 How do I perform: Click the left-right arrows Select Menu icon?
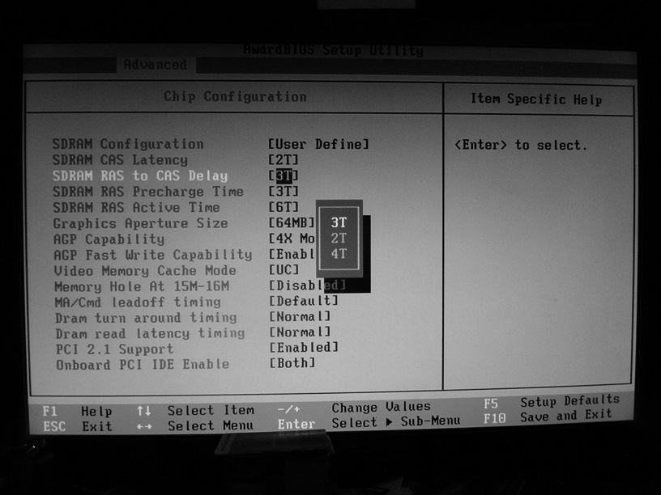point(144,426)
